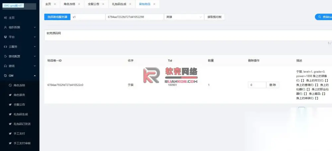The image size is (332, 151).
Task: Open 角色冻结 in the GM submenu
Action: coord(20,85)
